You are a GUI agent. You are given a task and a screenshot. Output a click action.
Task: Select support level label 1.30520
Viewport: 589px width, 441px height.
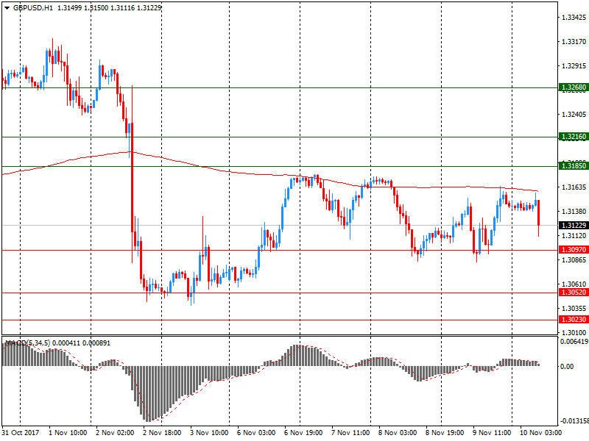(574, 293)
